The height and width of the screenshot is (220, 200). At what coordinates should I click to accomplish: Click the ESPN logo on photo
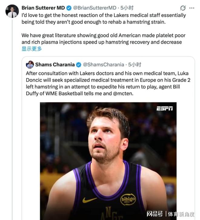coord(165,108)
